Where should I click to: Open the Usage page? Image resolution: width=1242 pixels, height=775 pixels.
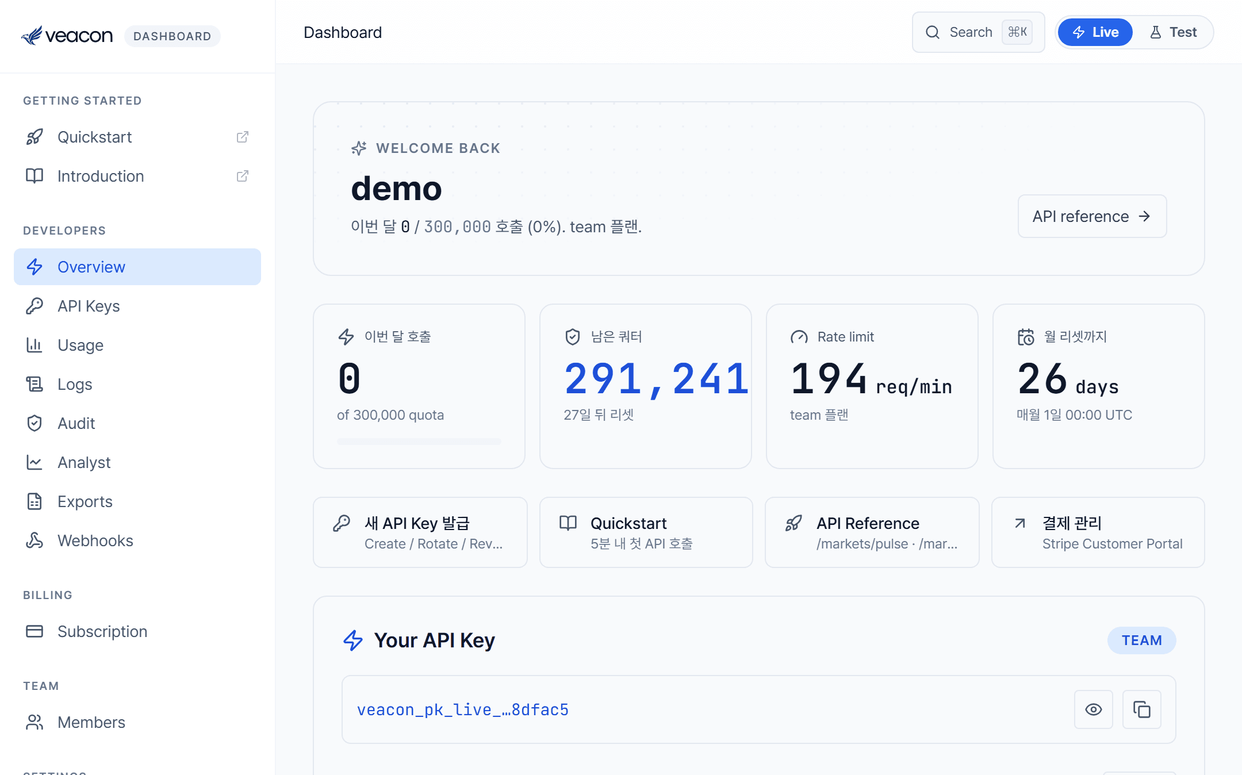coord(137,345)
